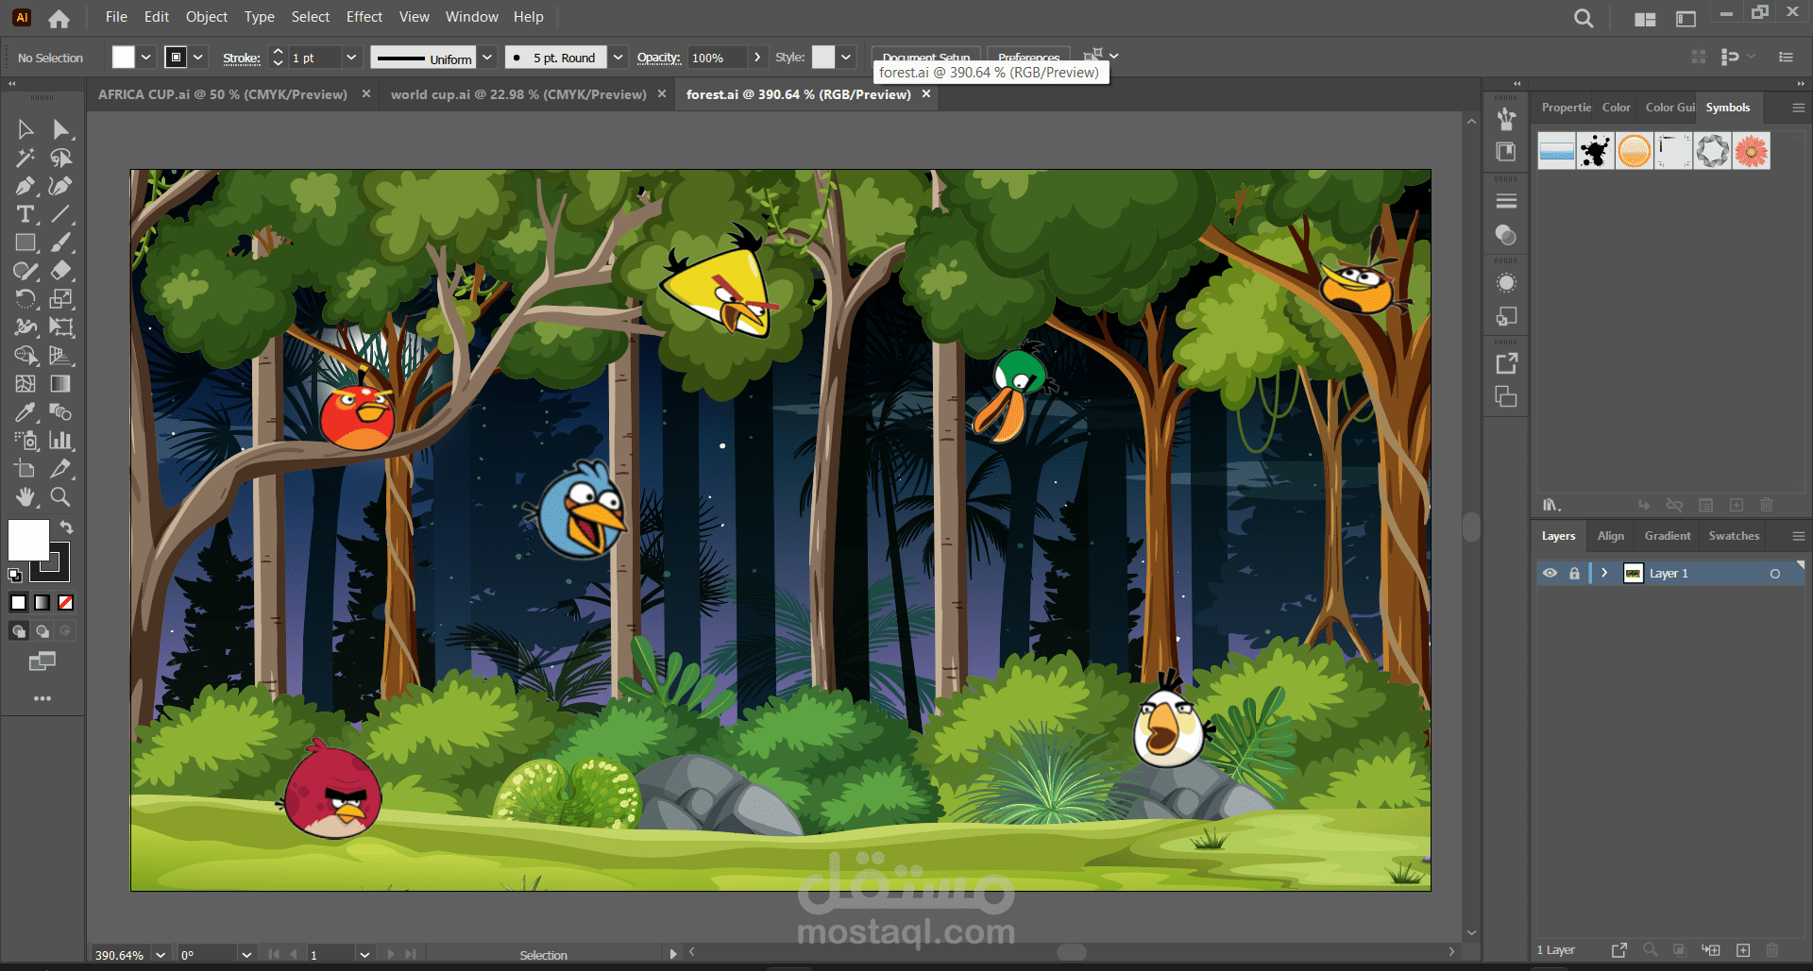Select the Zoom tool
This screenshot has height=971, width=1813.
point(61,497)
